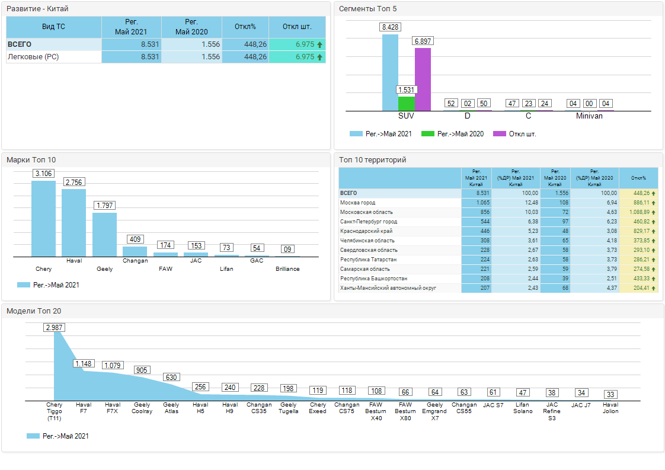This screenshot has width=665, height=470.
Task: Click the Ханты-Мансийский автономный округ territory name
Action: click(x=388, y=289)
